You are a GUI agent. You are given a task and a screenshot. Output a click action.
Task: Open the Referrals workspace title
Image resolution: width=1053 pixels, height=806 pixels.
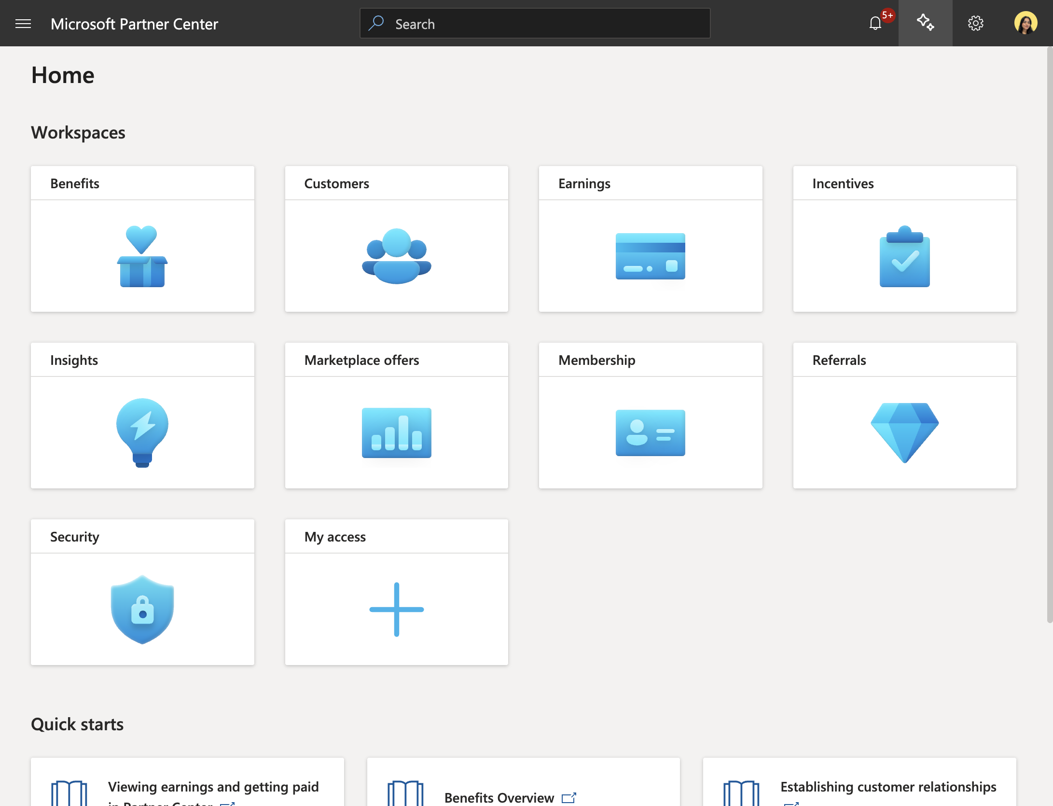(x=839, y=360)
